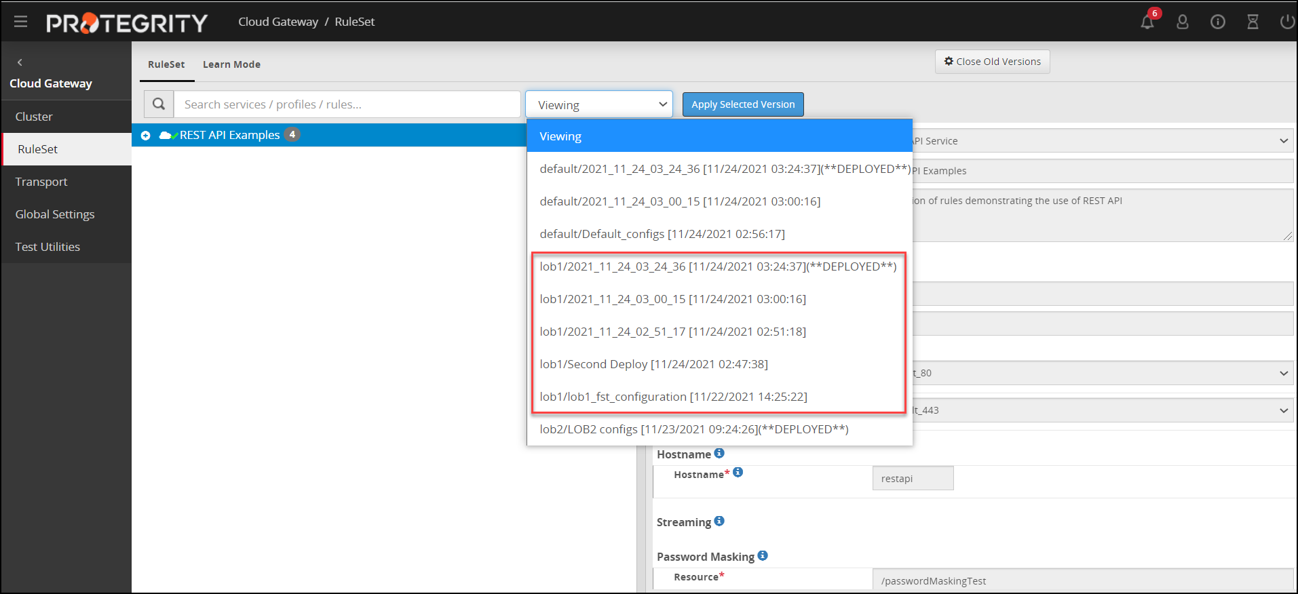Viewport: 1298px width, 594px height.
Task: Focus the search services/profiles/rules field
Action: point(347,104)
